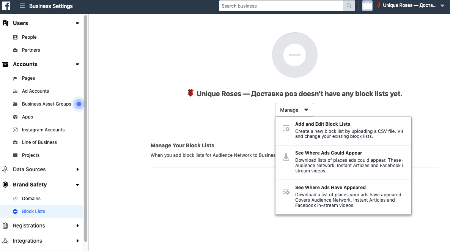
Task: Choose Add and Edit Block Lists
Action: click(x=343, y=131)
